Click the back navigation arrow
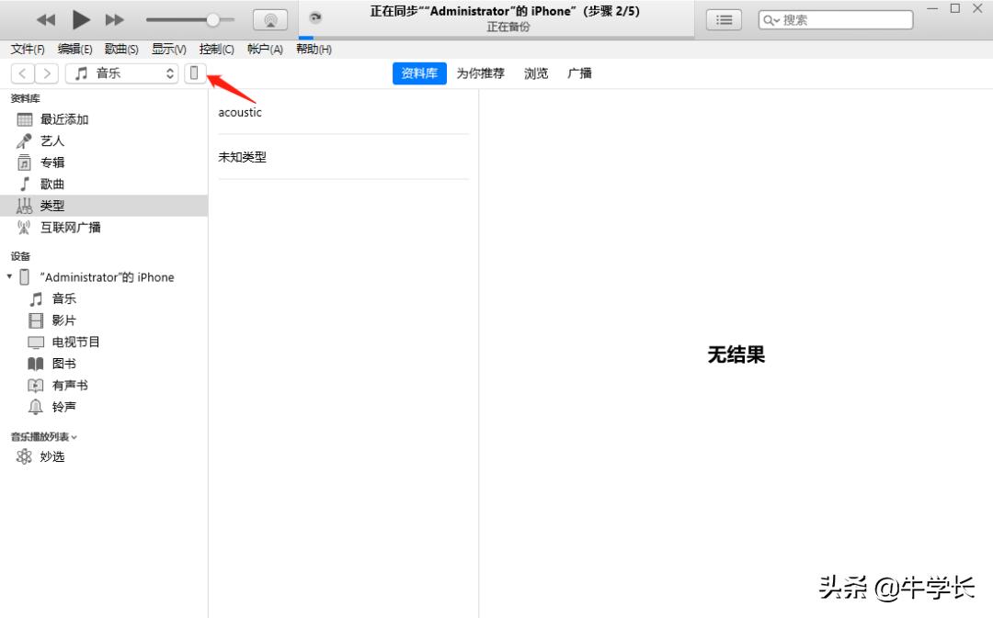This screenshot has width=993, height=618. click(x=22, y=73)
